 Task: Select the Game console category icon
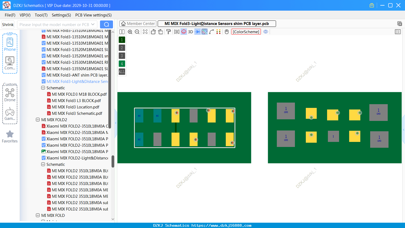10,114
